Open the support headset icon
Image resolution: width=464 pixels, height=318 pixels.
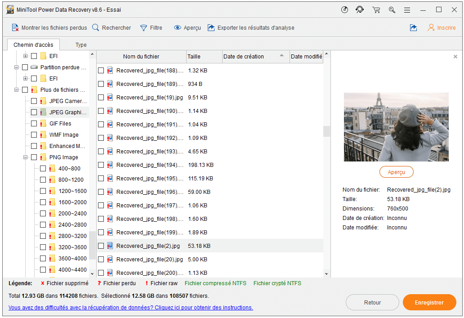pyautogui.click(x=359, y=10)
